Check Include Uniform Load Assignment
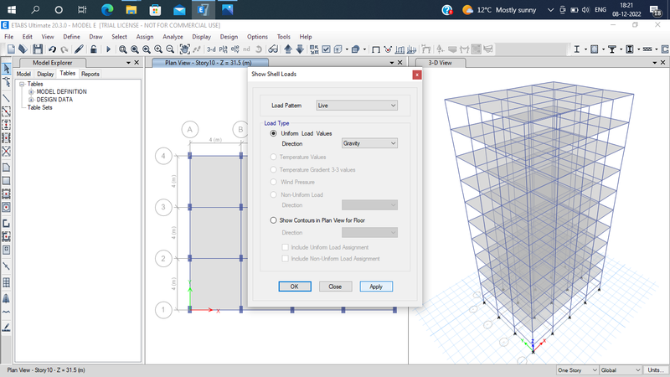 coord(285,247)
